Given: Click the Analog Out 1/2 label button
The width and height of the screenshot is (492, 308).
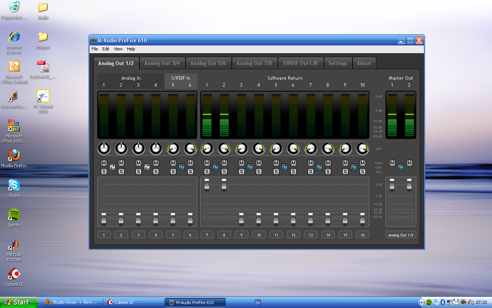Looking at the screenshot, I should click(401, 235).
